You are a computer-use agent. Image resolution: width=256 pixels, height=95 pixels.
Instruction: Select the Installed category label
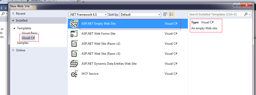(x=22, y=21)
